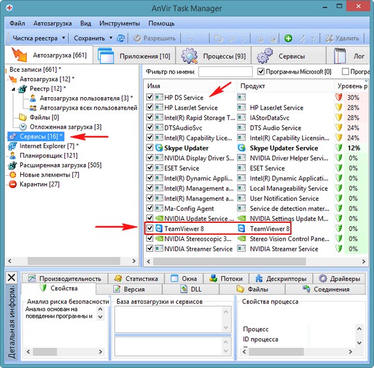Click the Разрешить toolbar button
The image size is (374, 368).
154,38
